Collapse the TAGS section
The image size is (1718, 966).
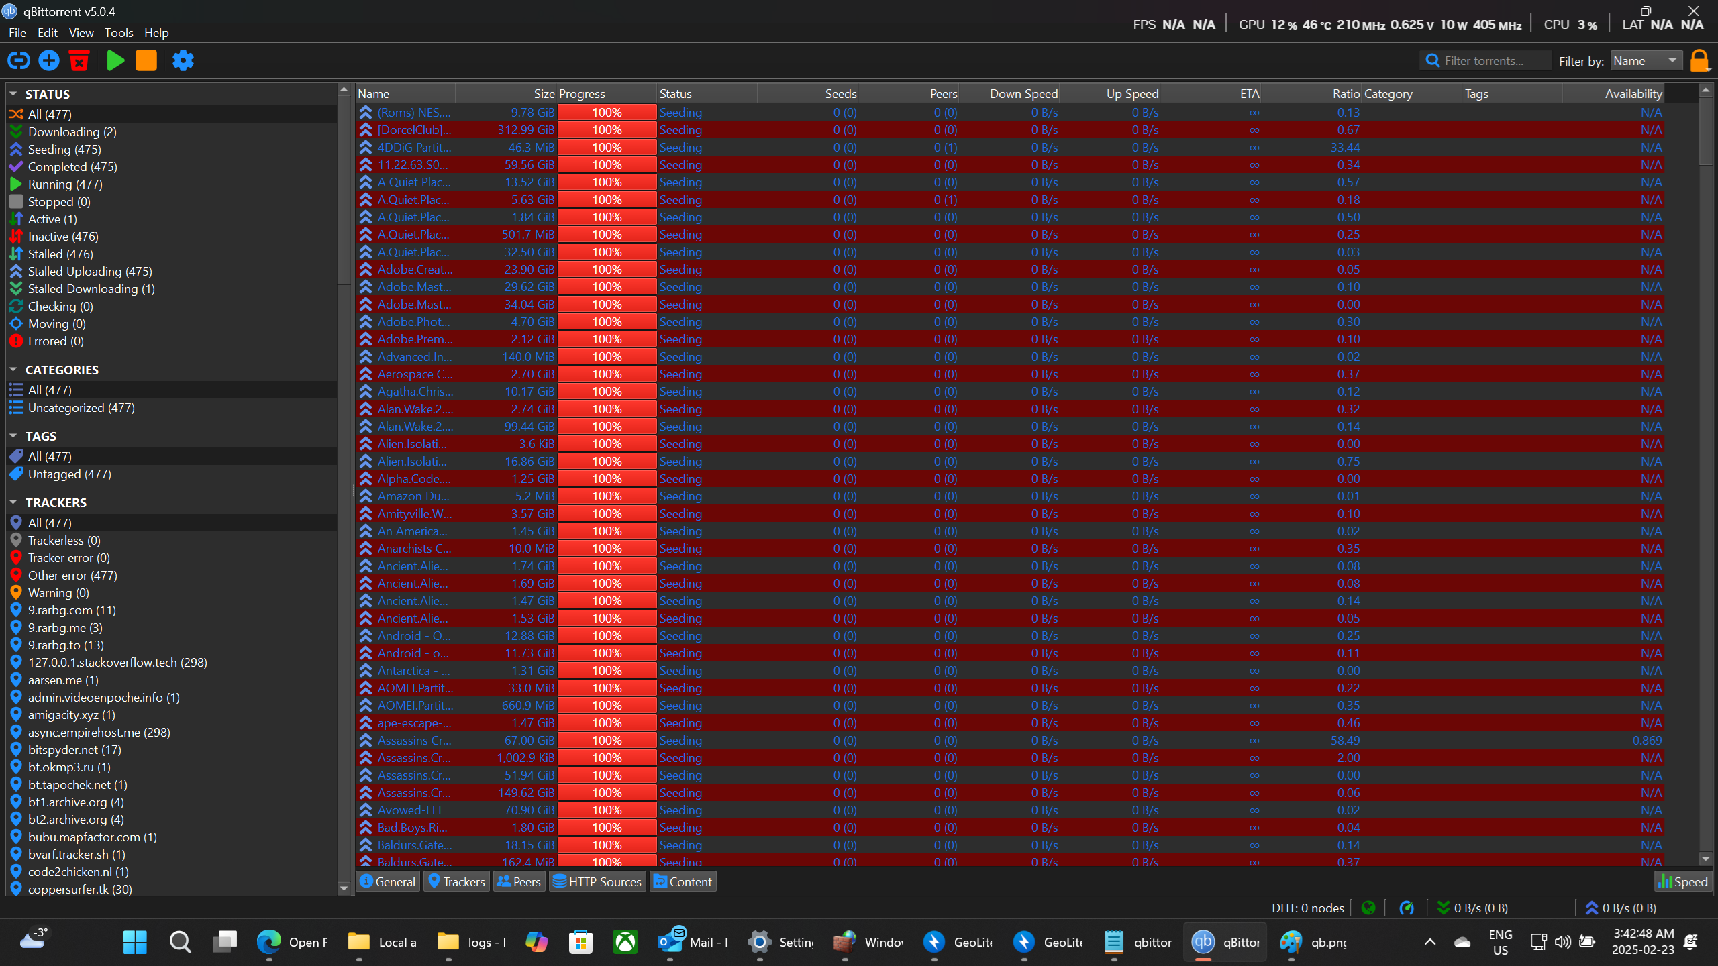[x=13, y=436]
